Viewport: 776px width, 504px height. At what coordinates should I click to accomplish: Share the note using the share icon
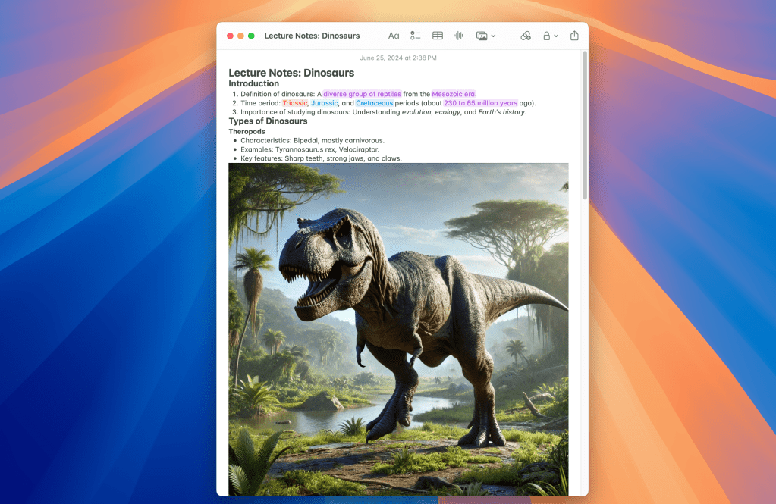(574, 36)
